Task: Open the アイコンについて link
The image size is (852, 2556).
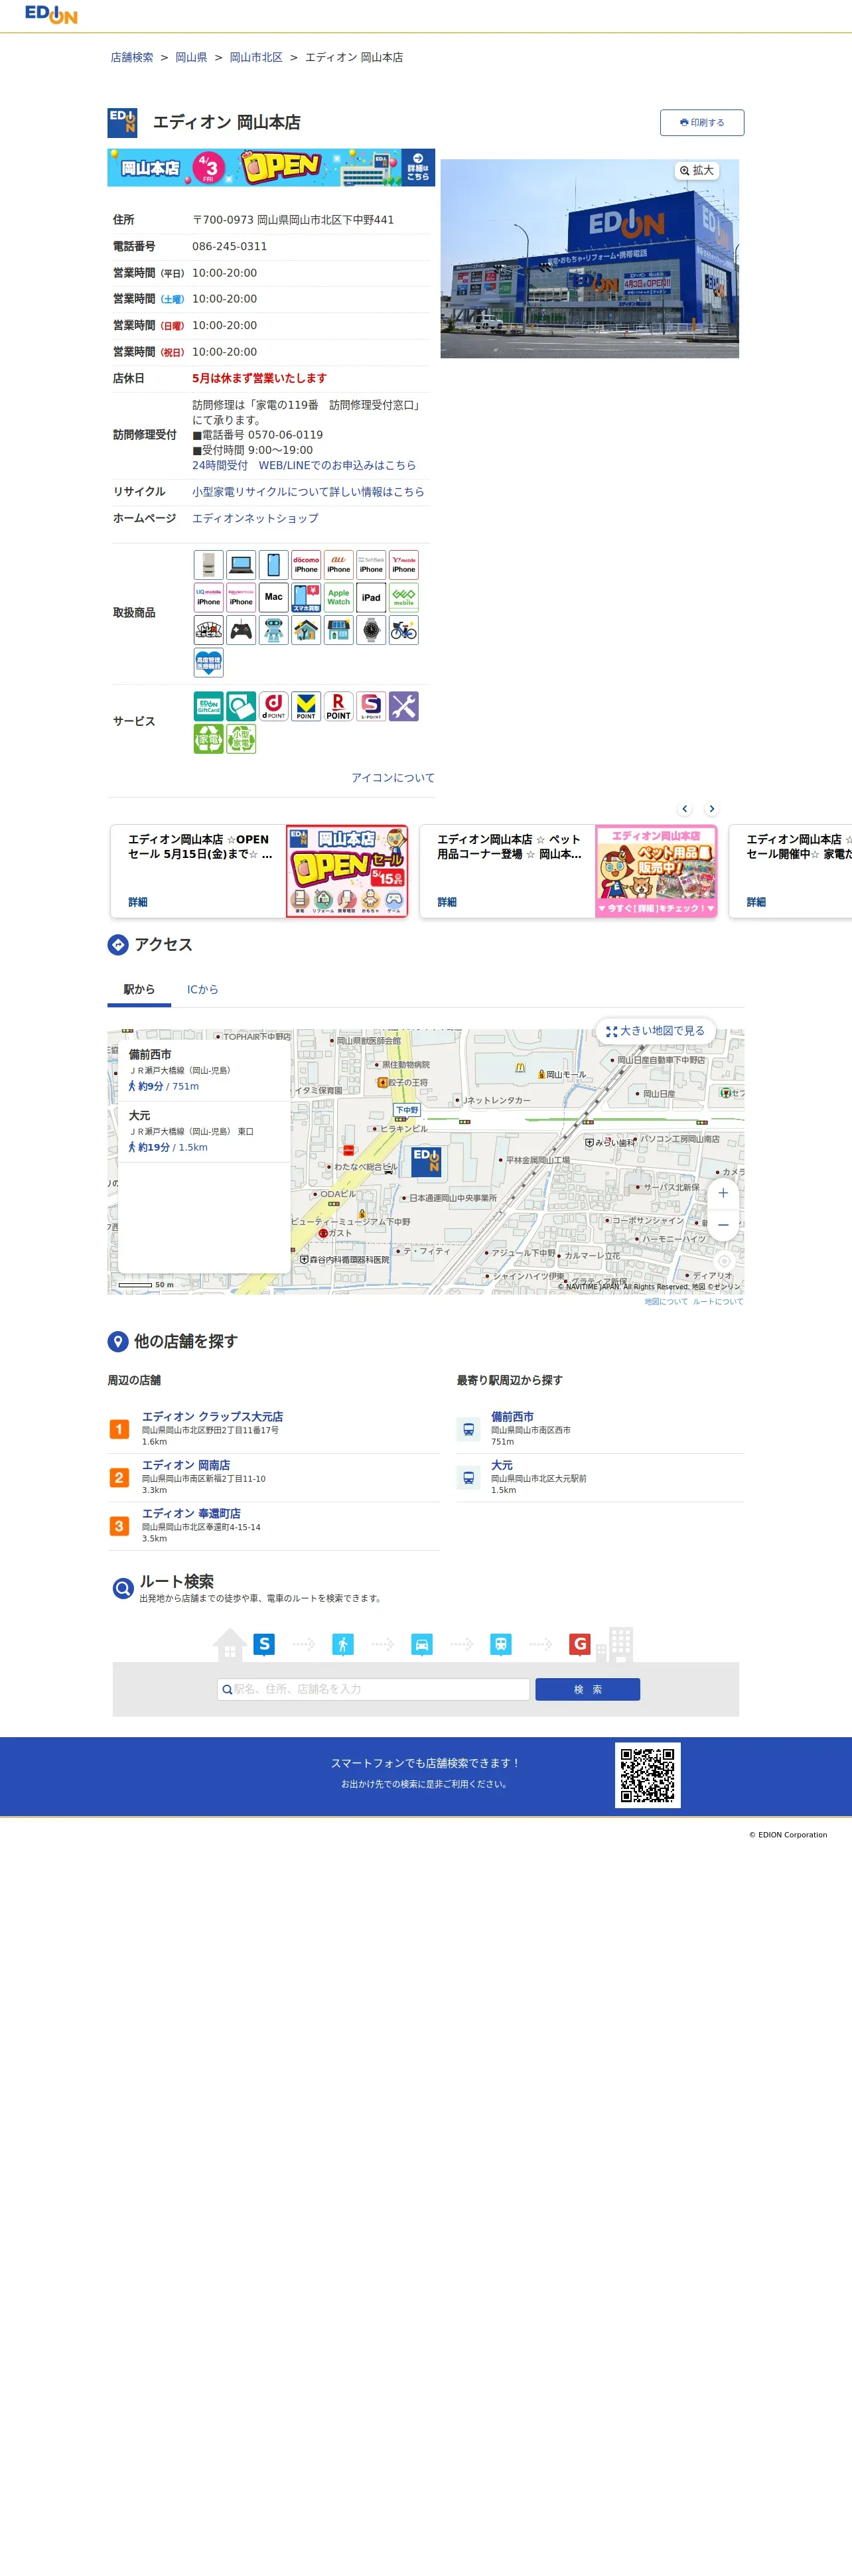Action: point(393,778)
